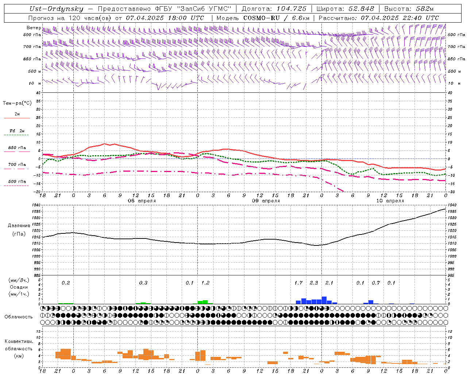Image resolution: width=467 pixels, height=374 pixels.
Task: Click the precipitation value "2.1"
Action: click(329, 283)
